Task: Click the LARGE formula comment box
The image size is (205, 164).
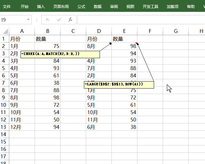Action: click(x=119, y=85)
